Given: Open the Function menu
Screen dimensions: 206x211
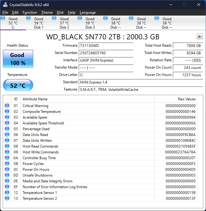Looking at the screenshot, I should point(30,13).
